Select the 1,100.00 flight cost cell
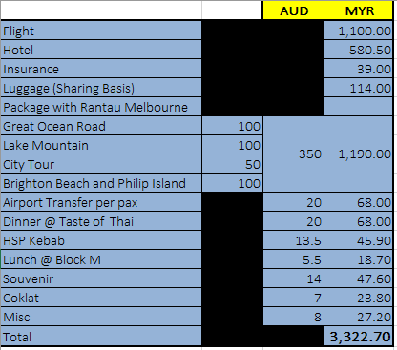397x350 pixels. (x=359, y=31)
